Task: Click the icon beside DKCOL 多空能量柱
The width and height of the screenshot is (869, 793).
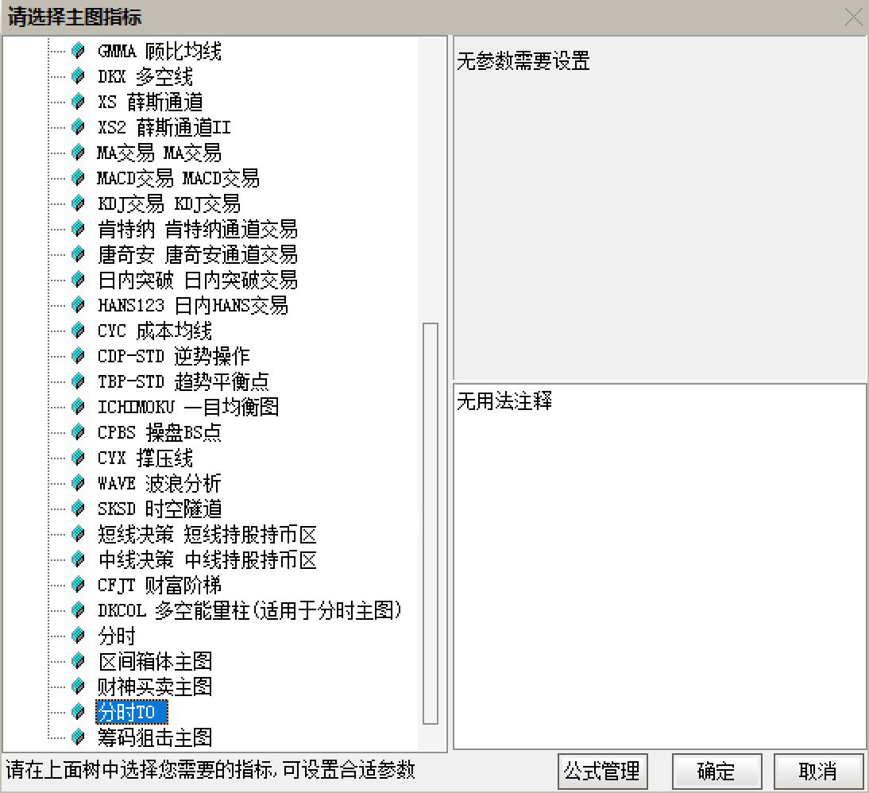Action: (x=76, y=610)
